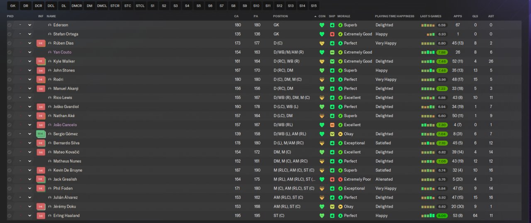Toggle the pick circle for Bernardo Silva
Screen dimensions: 531x223
pyautogui.click(x=10, y=143)
